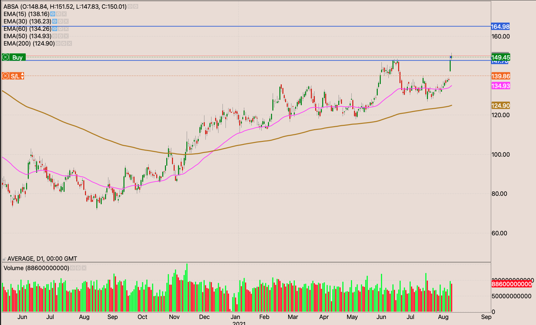
Task: Remove the S/L stop loss order
Action: click(5, 76)
